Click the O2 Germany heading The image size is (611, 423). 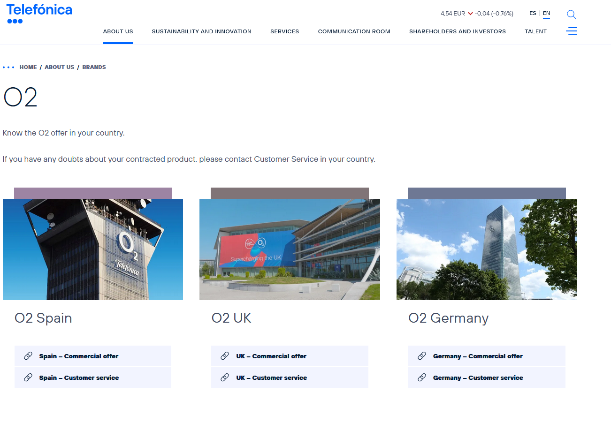tap(449, 318)
